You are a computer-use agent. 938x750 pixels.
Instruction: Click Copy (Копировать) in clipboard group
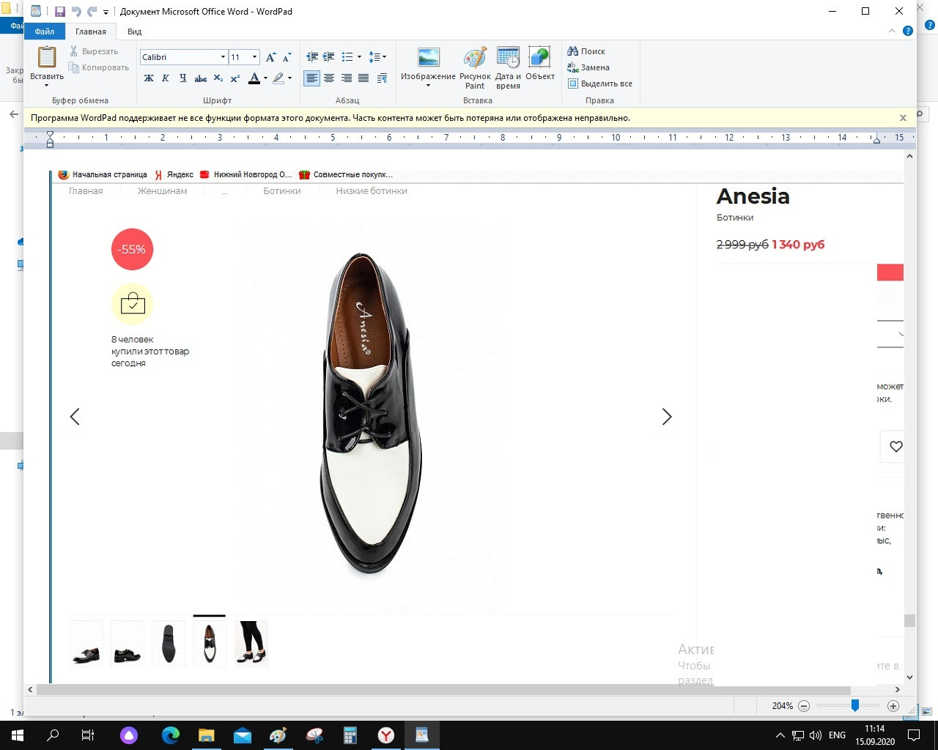coord(99,67)
